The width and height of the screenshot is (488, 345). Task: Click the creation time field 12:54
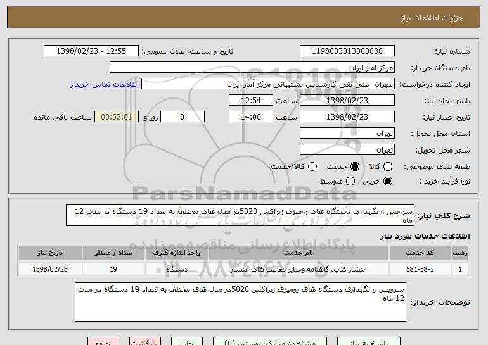pos(251,101)
